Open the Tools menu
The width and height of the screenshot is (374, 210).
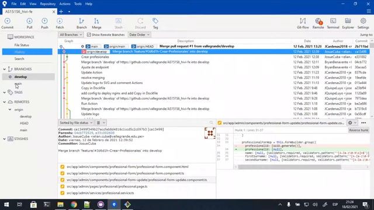click(78, 4)
